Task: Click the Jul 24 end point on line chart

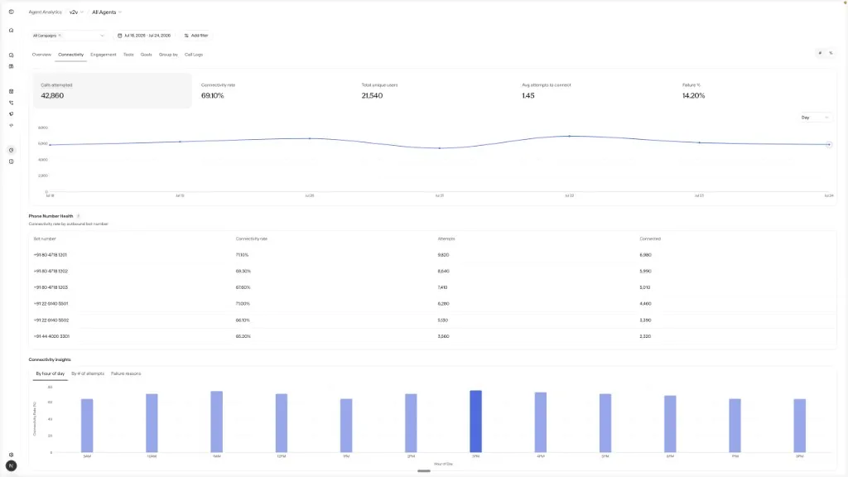Action: (828, 144)
